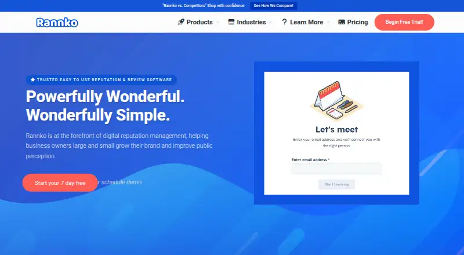Viewport: 464px width, 255px height.
Task: Click the storefront icon beside Industries
Action: pos(231,22)
